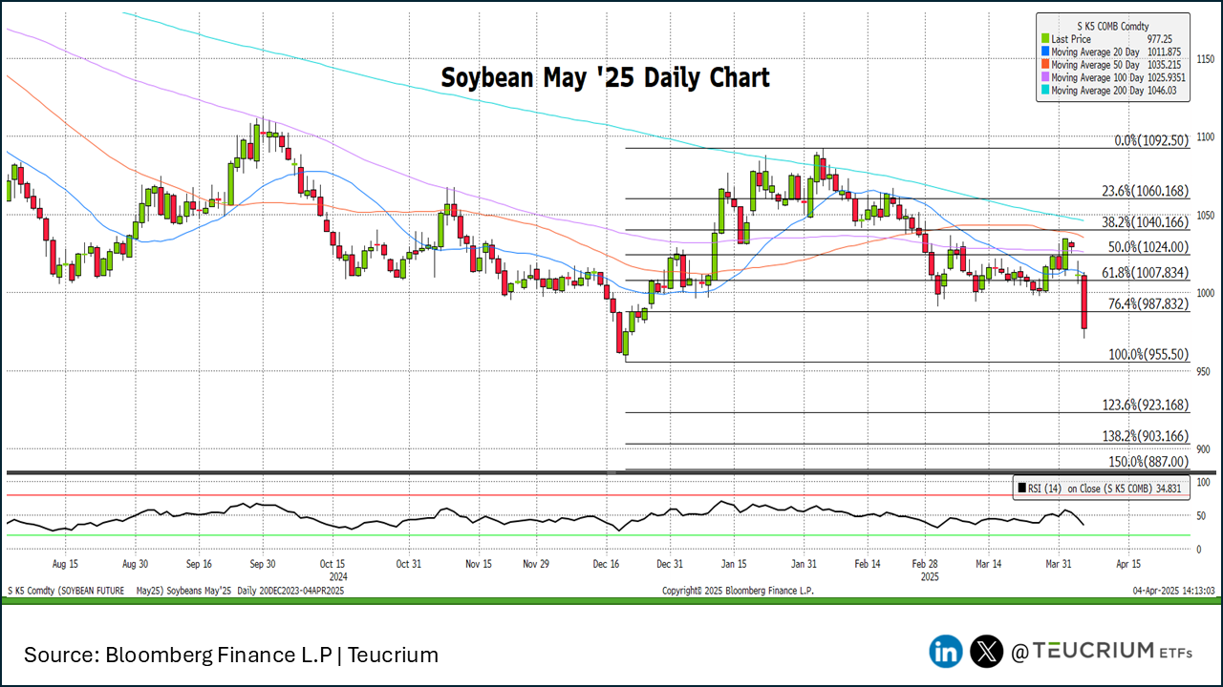Click the Last Price value 977.25
1223x687 pixels.
(x=1160, y=38)
